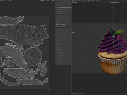Click the Move tool indicator in viewport
The width and height of the screenshot is (127, 95).
74,32
